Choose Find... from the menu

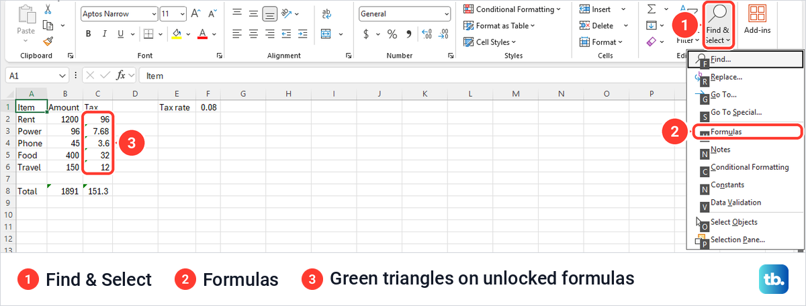click(745, 59)
